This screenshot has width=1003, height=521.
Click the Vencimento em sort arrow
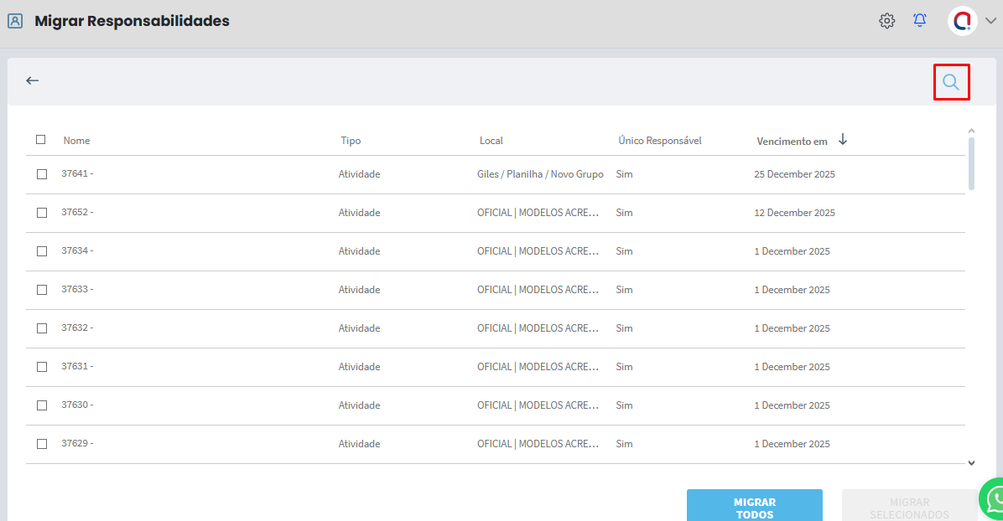coord(843,140)
